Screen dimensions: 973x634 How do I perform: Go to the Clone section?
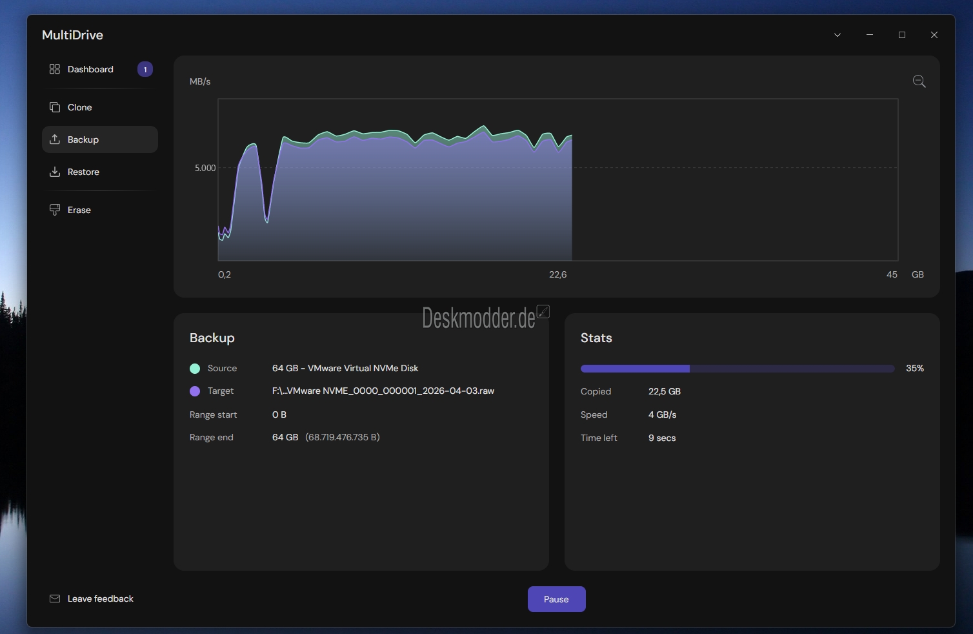click(x=79, y=107)
